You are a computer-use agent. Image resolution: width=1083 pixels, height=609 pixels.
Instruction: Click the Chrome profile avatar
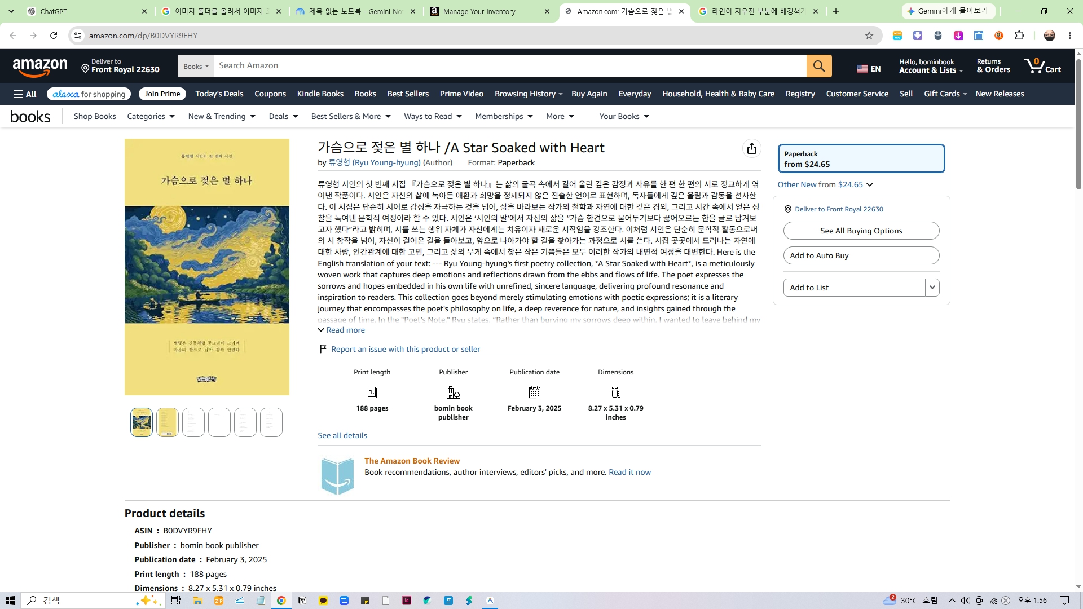(x=1050, y=36)
